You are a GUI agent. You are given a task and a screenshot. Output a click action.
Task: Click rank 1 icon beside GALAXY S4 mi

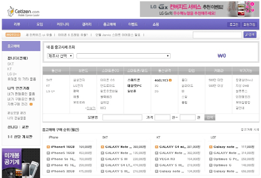point(157,147)
